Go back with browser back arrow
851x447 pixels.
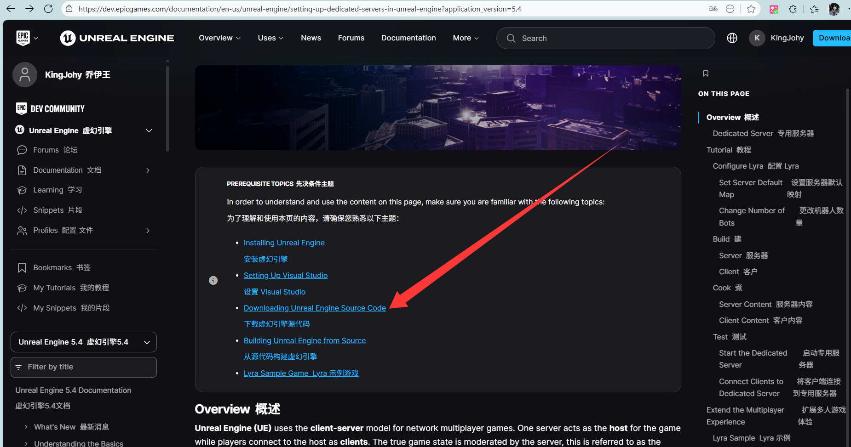click(11, 9)
